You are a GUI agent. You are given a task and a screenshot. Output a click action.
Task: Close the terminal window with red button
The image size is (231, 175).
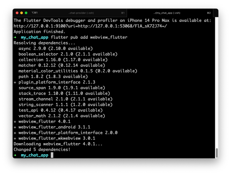point(17,13)
